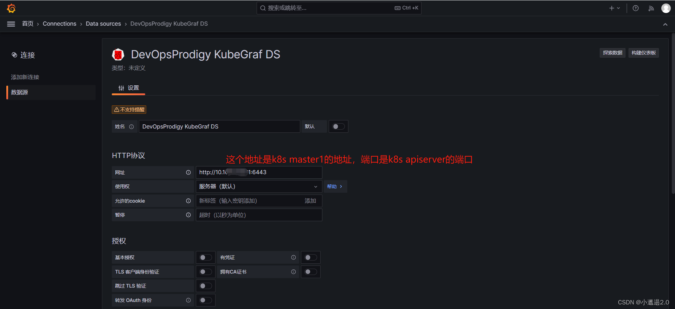Viewport: 675px width, 309px height.
Task: Click the info icon next to 姓名
Action: coord(131,127)
